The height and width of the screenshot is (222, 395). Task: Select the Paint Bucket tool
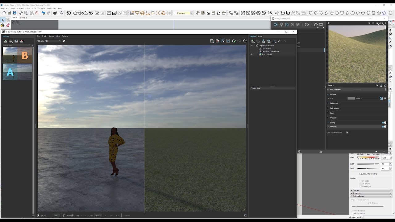(x=3, y=25)
